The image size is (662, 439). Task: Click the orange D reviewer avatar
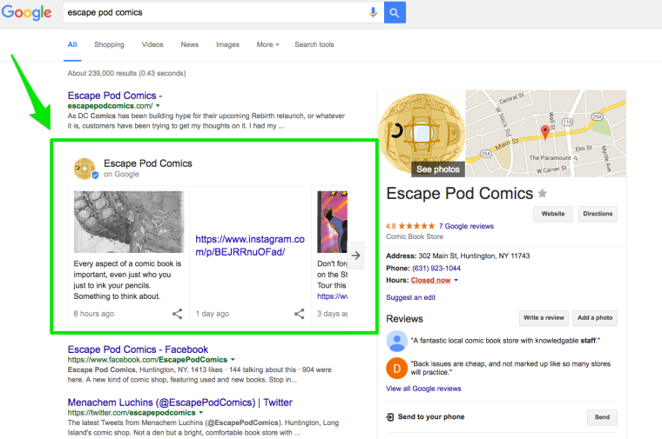tap(397, 369)
